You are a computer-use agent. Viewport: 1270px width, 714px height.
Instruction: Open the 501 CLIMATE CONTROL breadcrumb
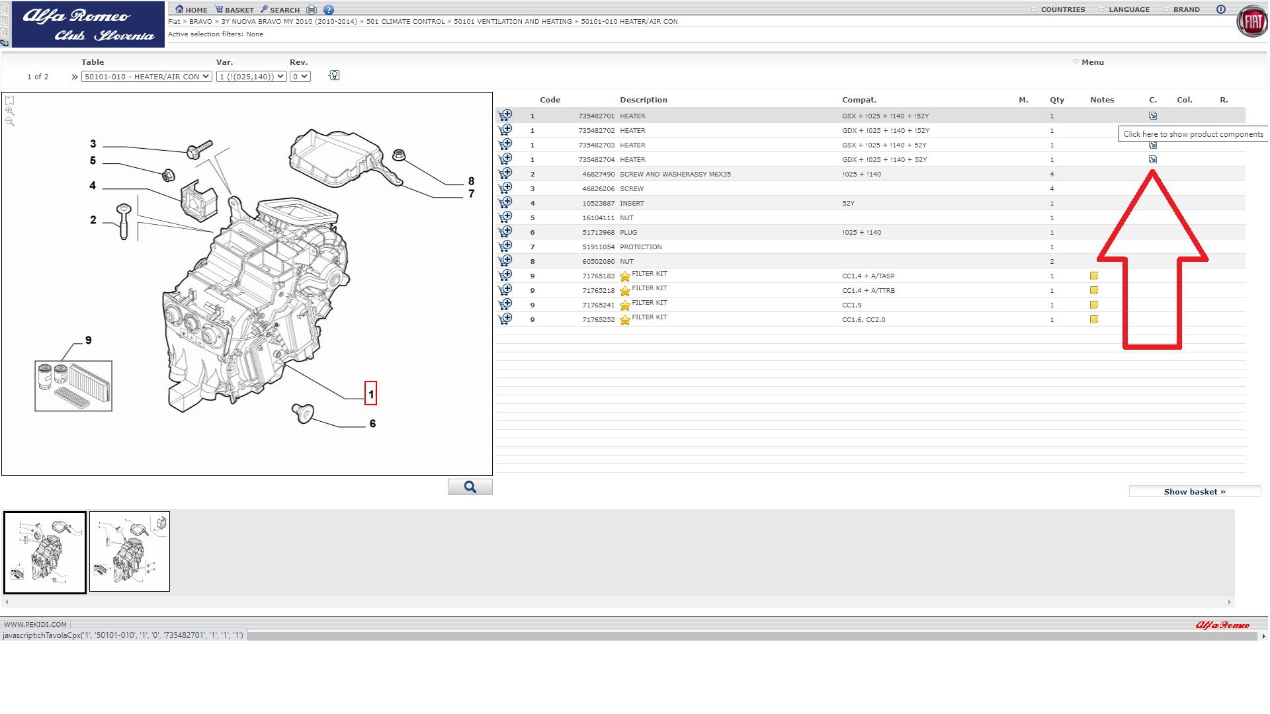pyautogui.click(x=405, y=22)
